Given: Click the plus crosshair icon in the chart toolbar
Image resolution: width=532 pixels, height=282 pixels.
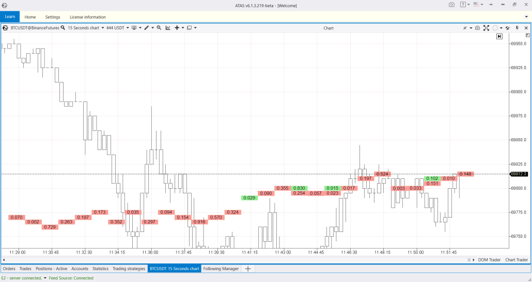Looking at the screenshot, I should [x=177, y=28].
